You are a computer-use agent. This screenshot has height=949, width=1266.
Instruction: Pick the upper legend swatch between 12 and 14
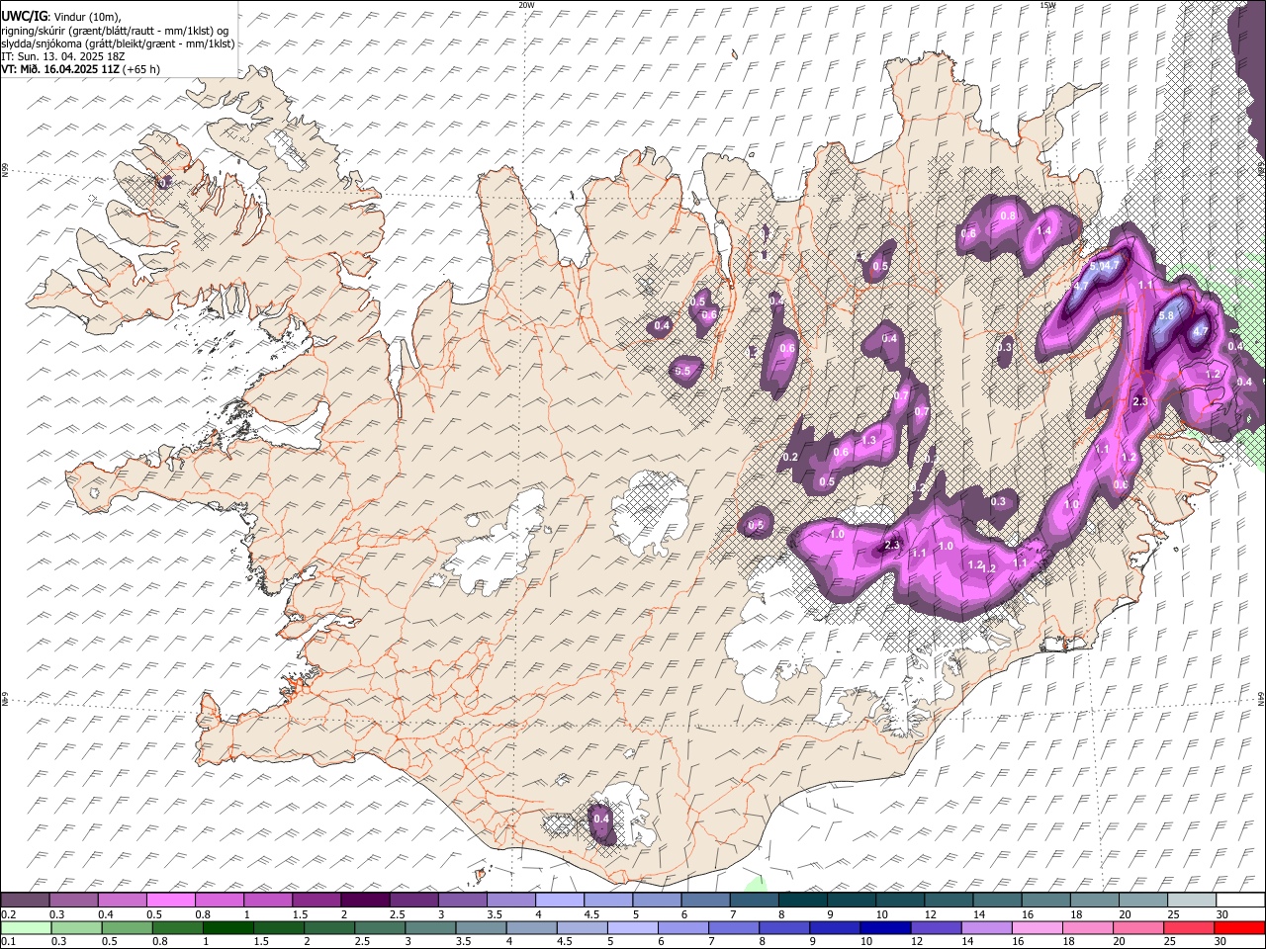(949, 901)
